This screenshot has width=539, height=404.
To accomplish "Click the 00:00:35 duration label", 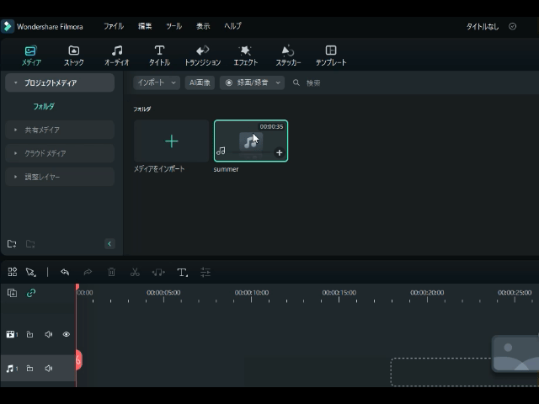I will click(x=271, y=127).
